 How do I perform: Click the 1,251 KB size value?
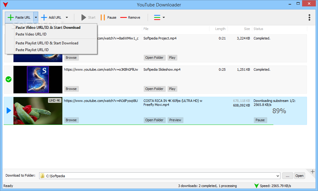(243, 69)
